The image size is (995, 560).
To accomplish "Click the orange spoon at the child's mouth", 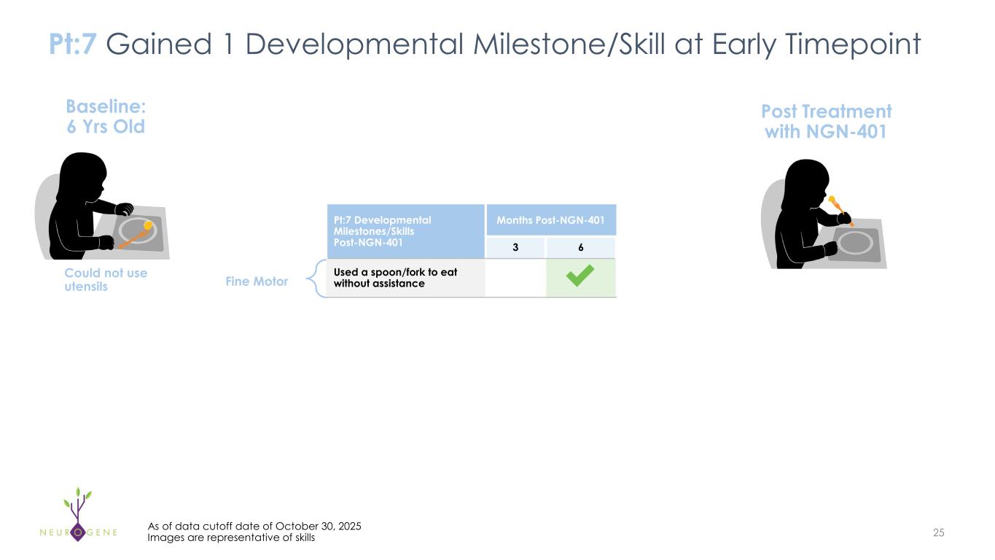I will click(838, 208).
